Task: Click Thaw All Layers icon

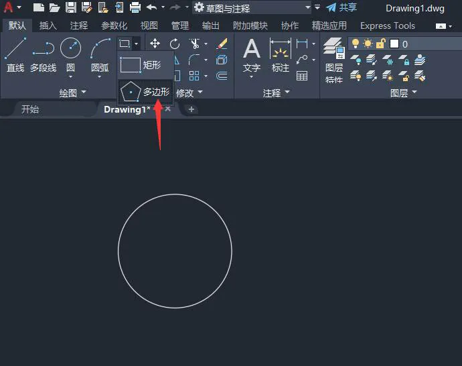Action: point(388,76)
